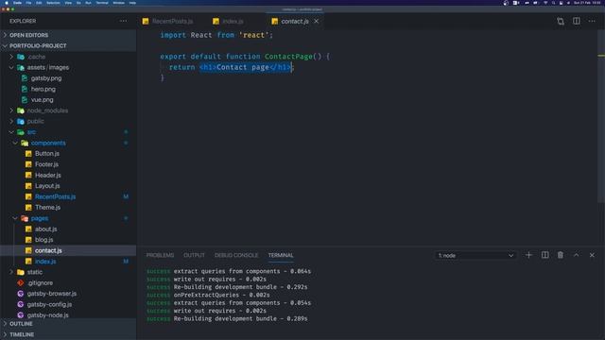Click the .gitignore git icon

click(21, 283)
